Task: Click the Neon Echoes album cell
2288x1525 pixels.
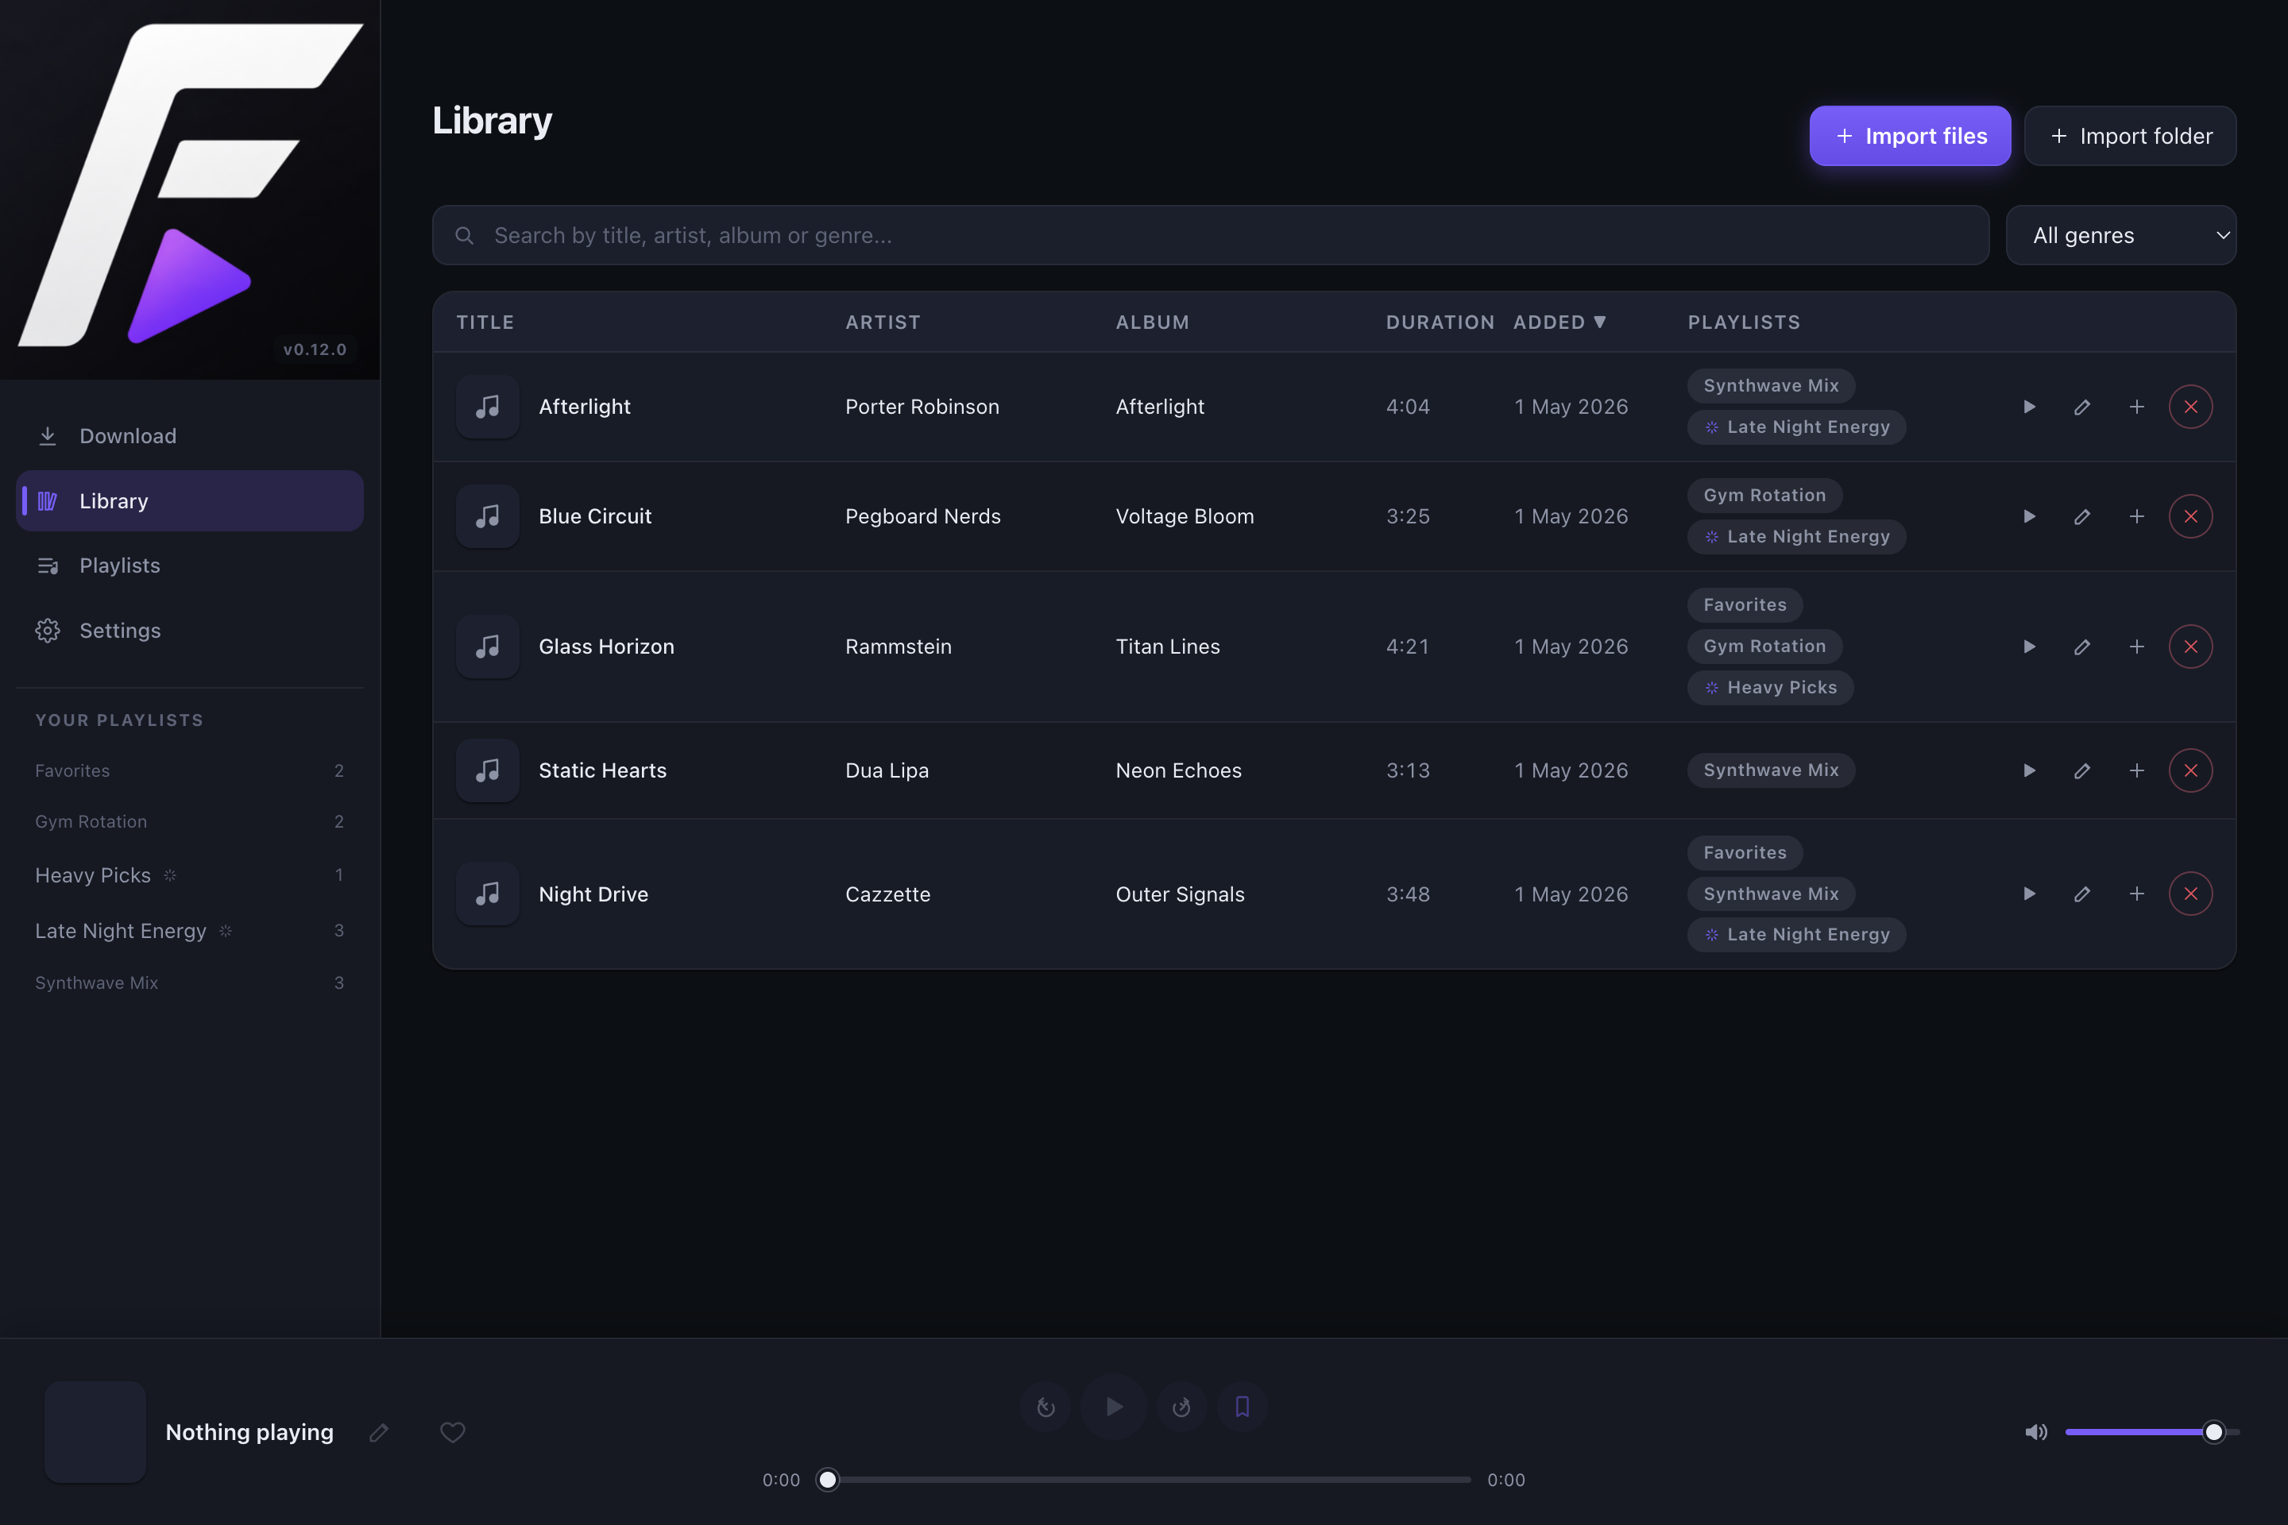Action: click(x=1178, y=770)
